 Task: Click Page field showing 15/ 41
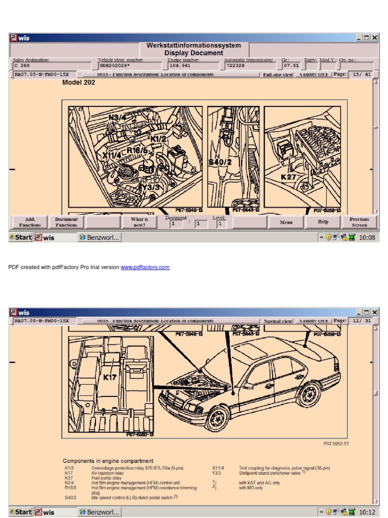[361, 74]
